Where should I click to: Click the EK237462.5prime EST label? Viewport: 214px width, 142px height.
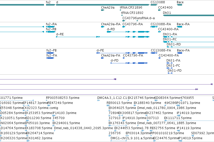(x=159, y=113)
